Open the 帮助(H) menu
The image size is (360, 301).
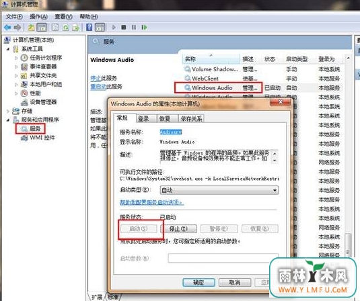tap(88, 17)
